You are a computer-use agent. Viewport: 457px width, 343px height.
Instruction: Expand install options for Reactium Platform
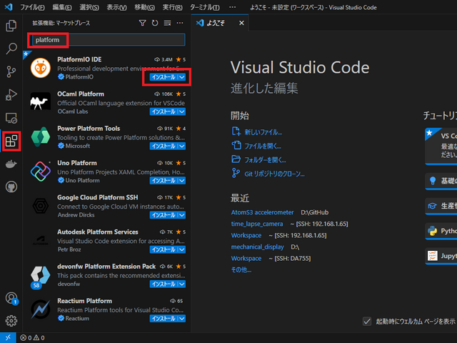click(x=182, y=319)
